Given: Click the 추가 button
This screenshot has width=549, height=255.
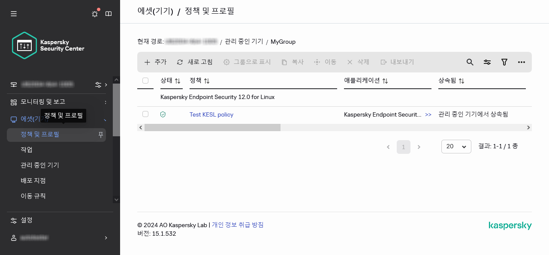Looking at the screenshot, I should [x=155, y=62].
